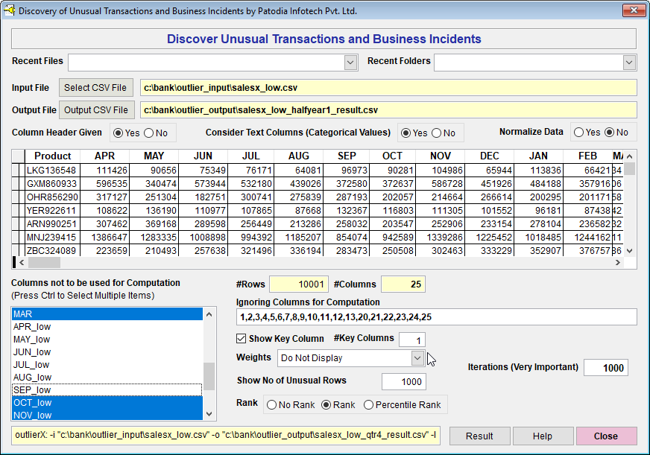The image size is (650, 455).
Task: Select SEP_low in the columns list
Action: coord(33,390)
